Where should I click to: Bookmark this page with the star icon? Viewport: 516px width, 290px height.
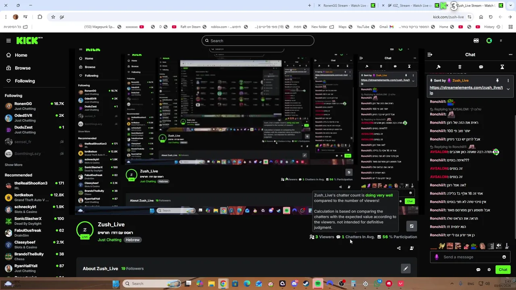pyautogui.click(x=53, y=17)
